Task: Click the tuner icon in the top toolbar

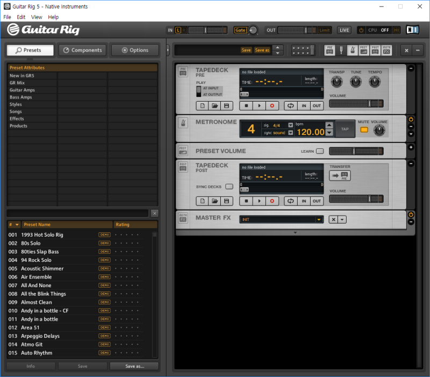Action: [342, 49]
